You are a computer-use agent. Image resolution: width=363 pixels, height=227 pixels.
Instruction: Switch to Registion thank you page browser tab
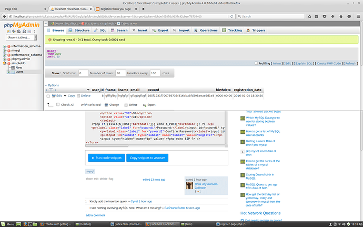(116, 9)
